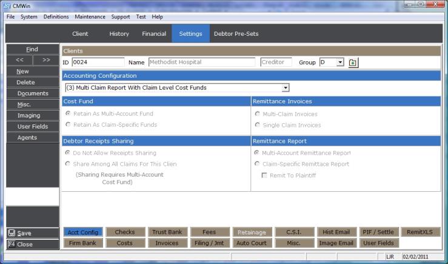The width and height of the screenshot is (448, 264).
Task: Click the green add icon beside Group
Action: point(353,63)
